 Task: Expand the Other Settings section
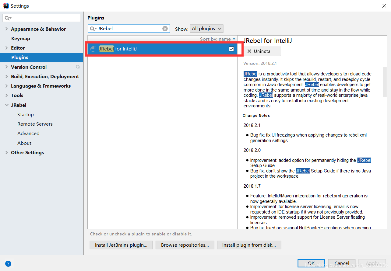pyautogui.click(x=6, y=152)
